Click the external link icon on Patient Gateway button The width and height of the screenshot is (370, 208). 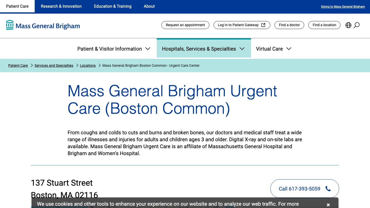coord(263,25)
